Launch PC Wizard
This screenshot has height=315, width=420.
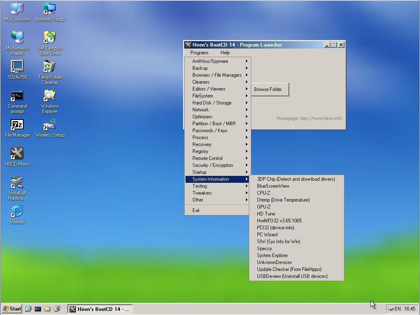pos(297,235)
